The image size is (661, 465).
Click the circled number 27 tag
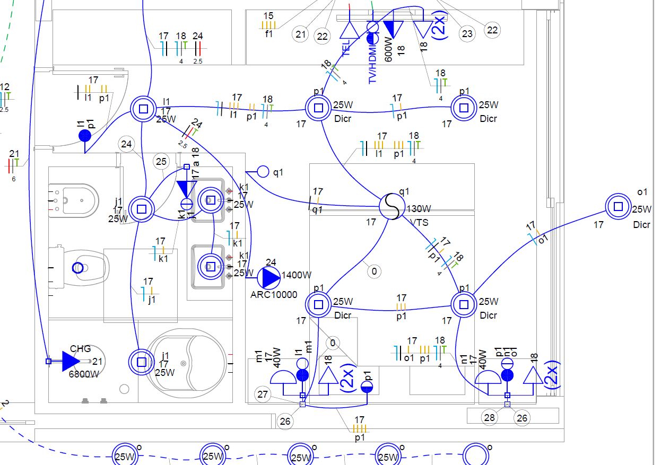(263, 394)
